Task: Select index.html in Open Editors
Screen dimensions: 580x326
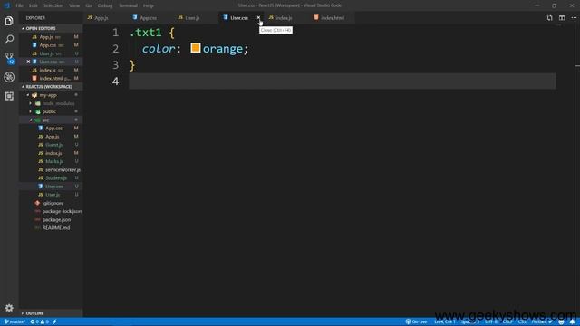Action: click(51, 79)
